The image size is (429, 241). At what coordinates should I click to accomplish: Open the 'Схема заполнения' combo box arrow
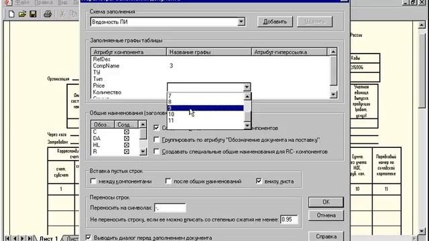coord(241,21)
